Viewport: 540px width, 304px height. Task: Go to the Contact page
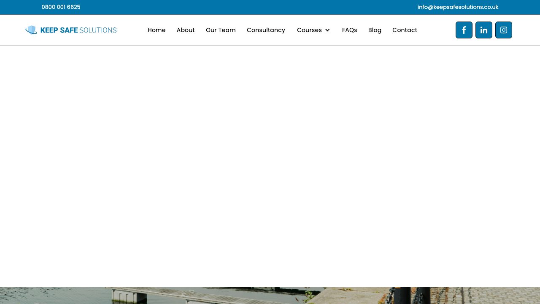pos(405,30)
